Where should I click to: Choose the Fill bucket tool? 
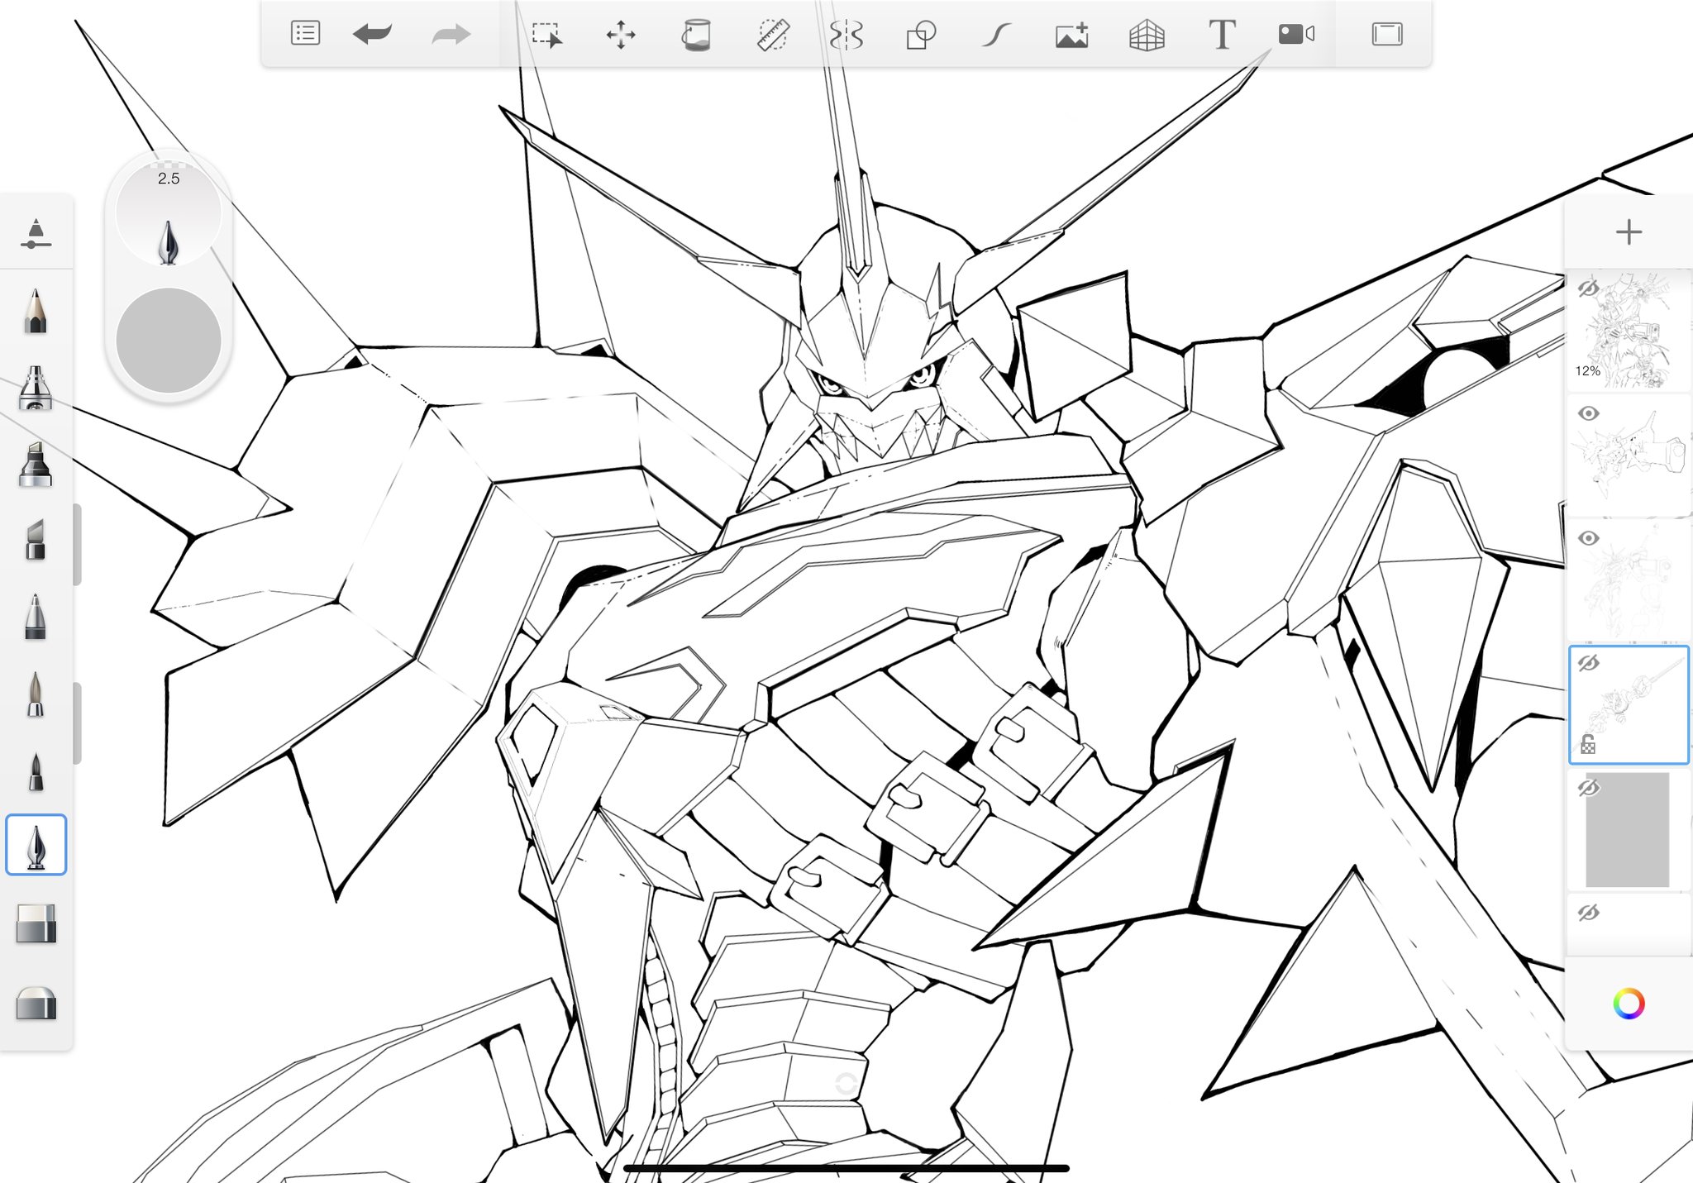pos(695,35)
